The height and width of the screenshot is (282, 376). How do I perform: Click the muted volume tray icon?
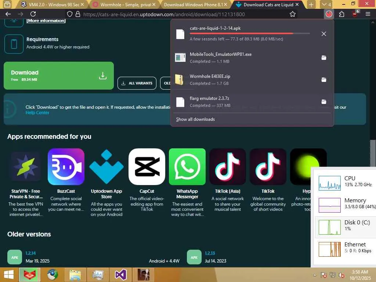[341, 275]
